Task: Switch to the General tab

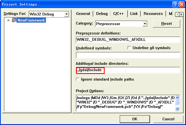Action: (83, 14)
